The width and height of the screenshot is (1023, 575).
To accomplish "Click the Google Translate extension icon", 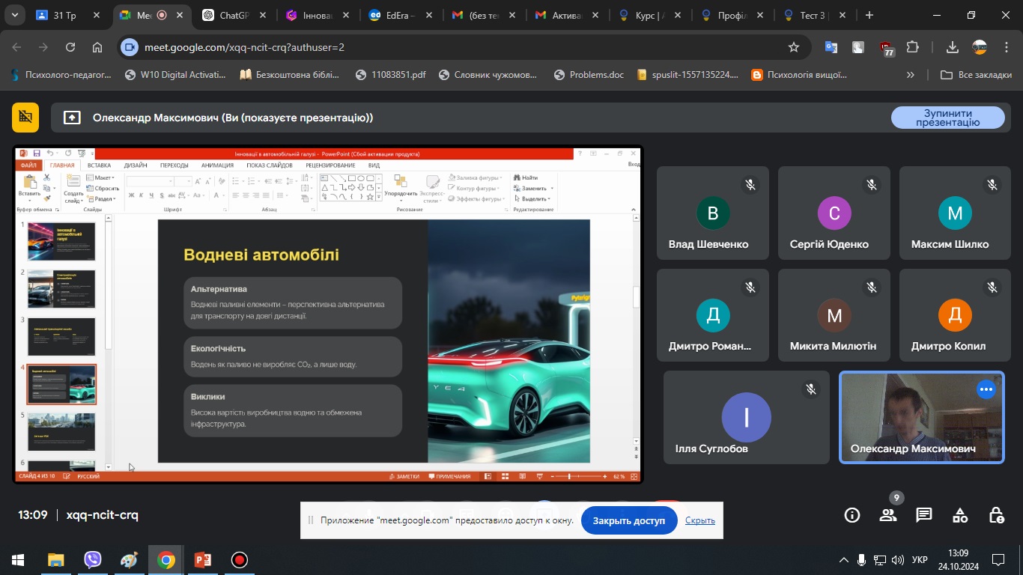I will click(x=831, y=47).
